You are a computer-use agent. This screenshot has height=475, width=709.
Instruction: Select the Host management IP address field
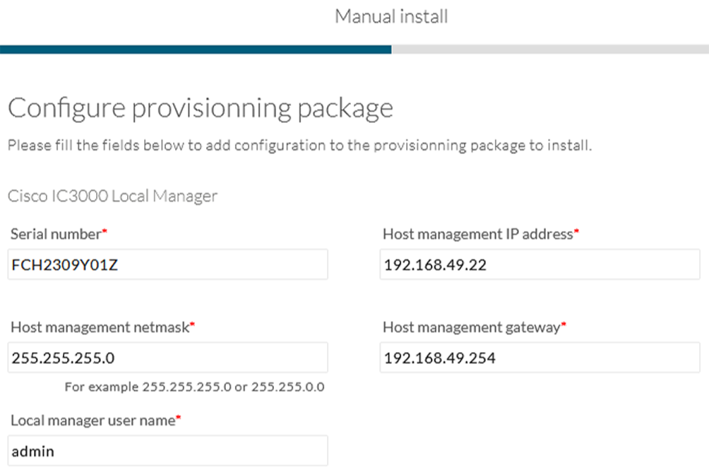540,264
